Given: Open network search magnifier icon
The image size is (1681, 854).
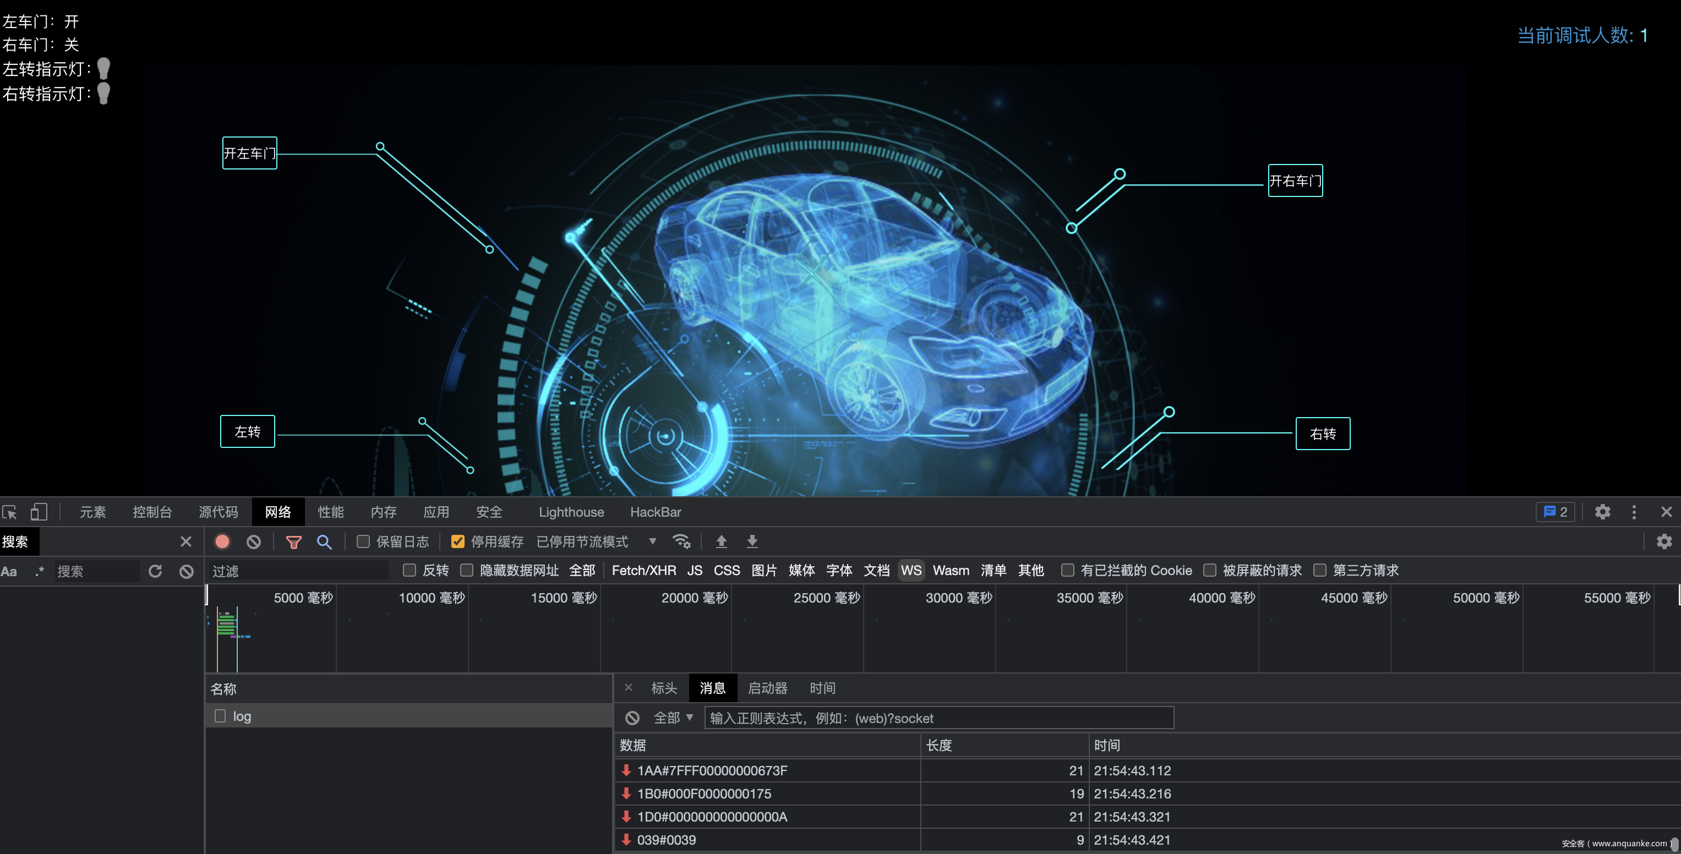Looking at the screenshot, I should point(324,541).
